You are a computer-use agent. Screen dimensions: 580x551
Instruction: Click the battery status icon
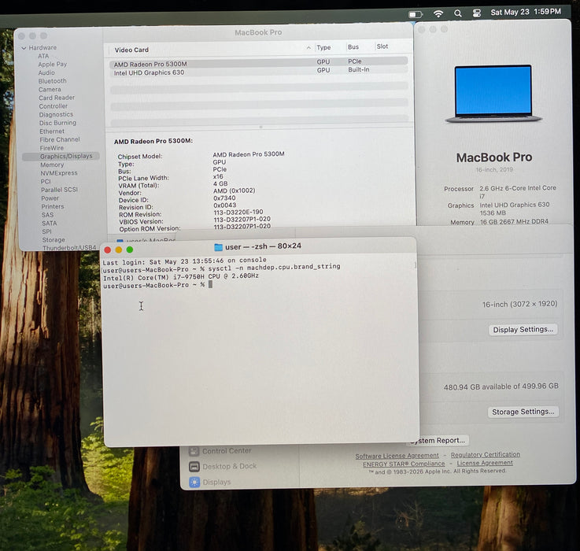coord(416,14)
